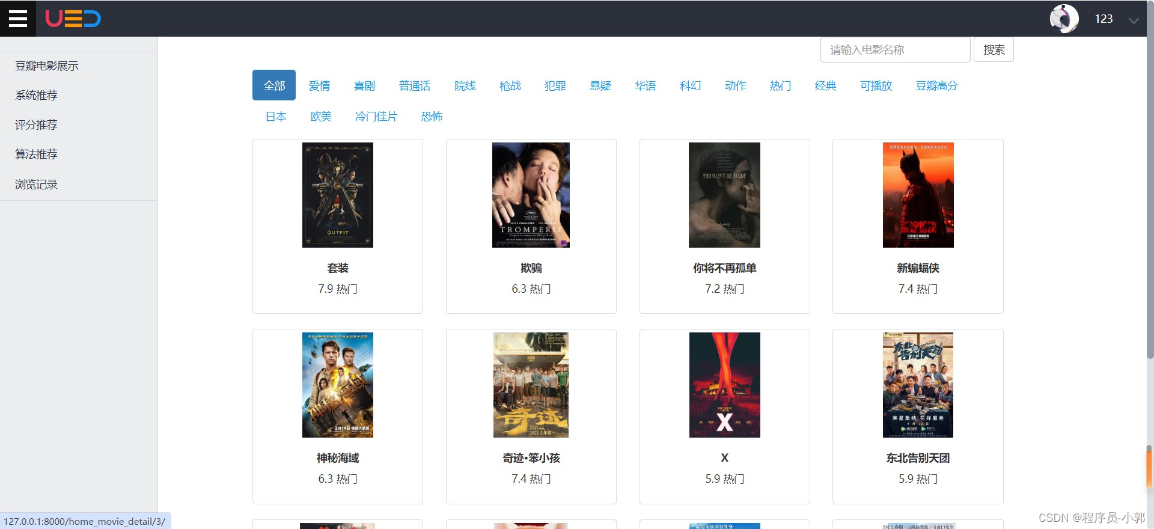Open the 你将不再孤单 movie poster

724,195
